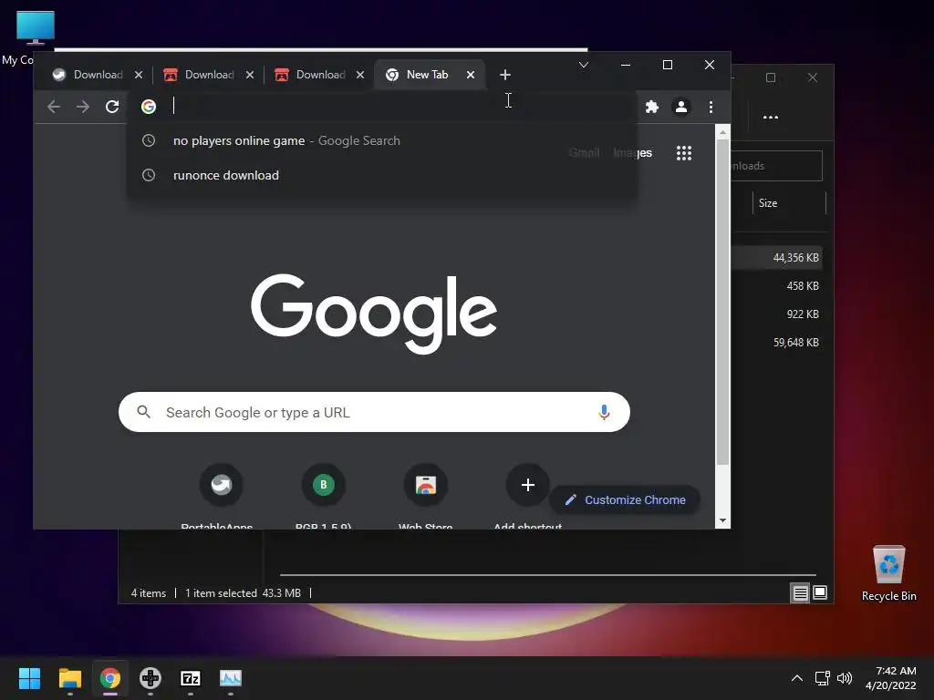Open the File Explorer three-dot menu

[x=771, y=118]
